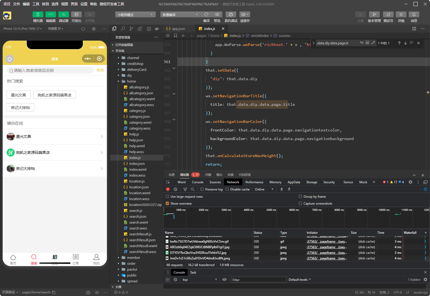
Task: Click the Compile refresh icon
Action: pyautogui.click(x=206, y=14)
